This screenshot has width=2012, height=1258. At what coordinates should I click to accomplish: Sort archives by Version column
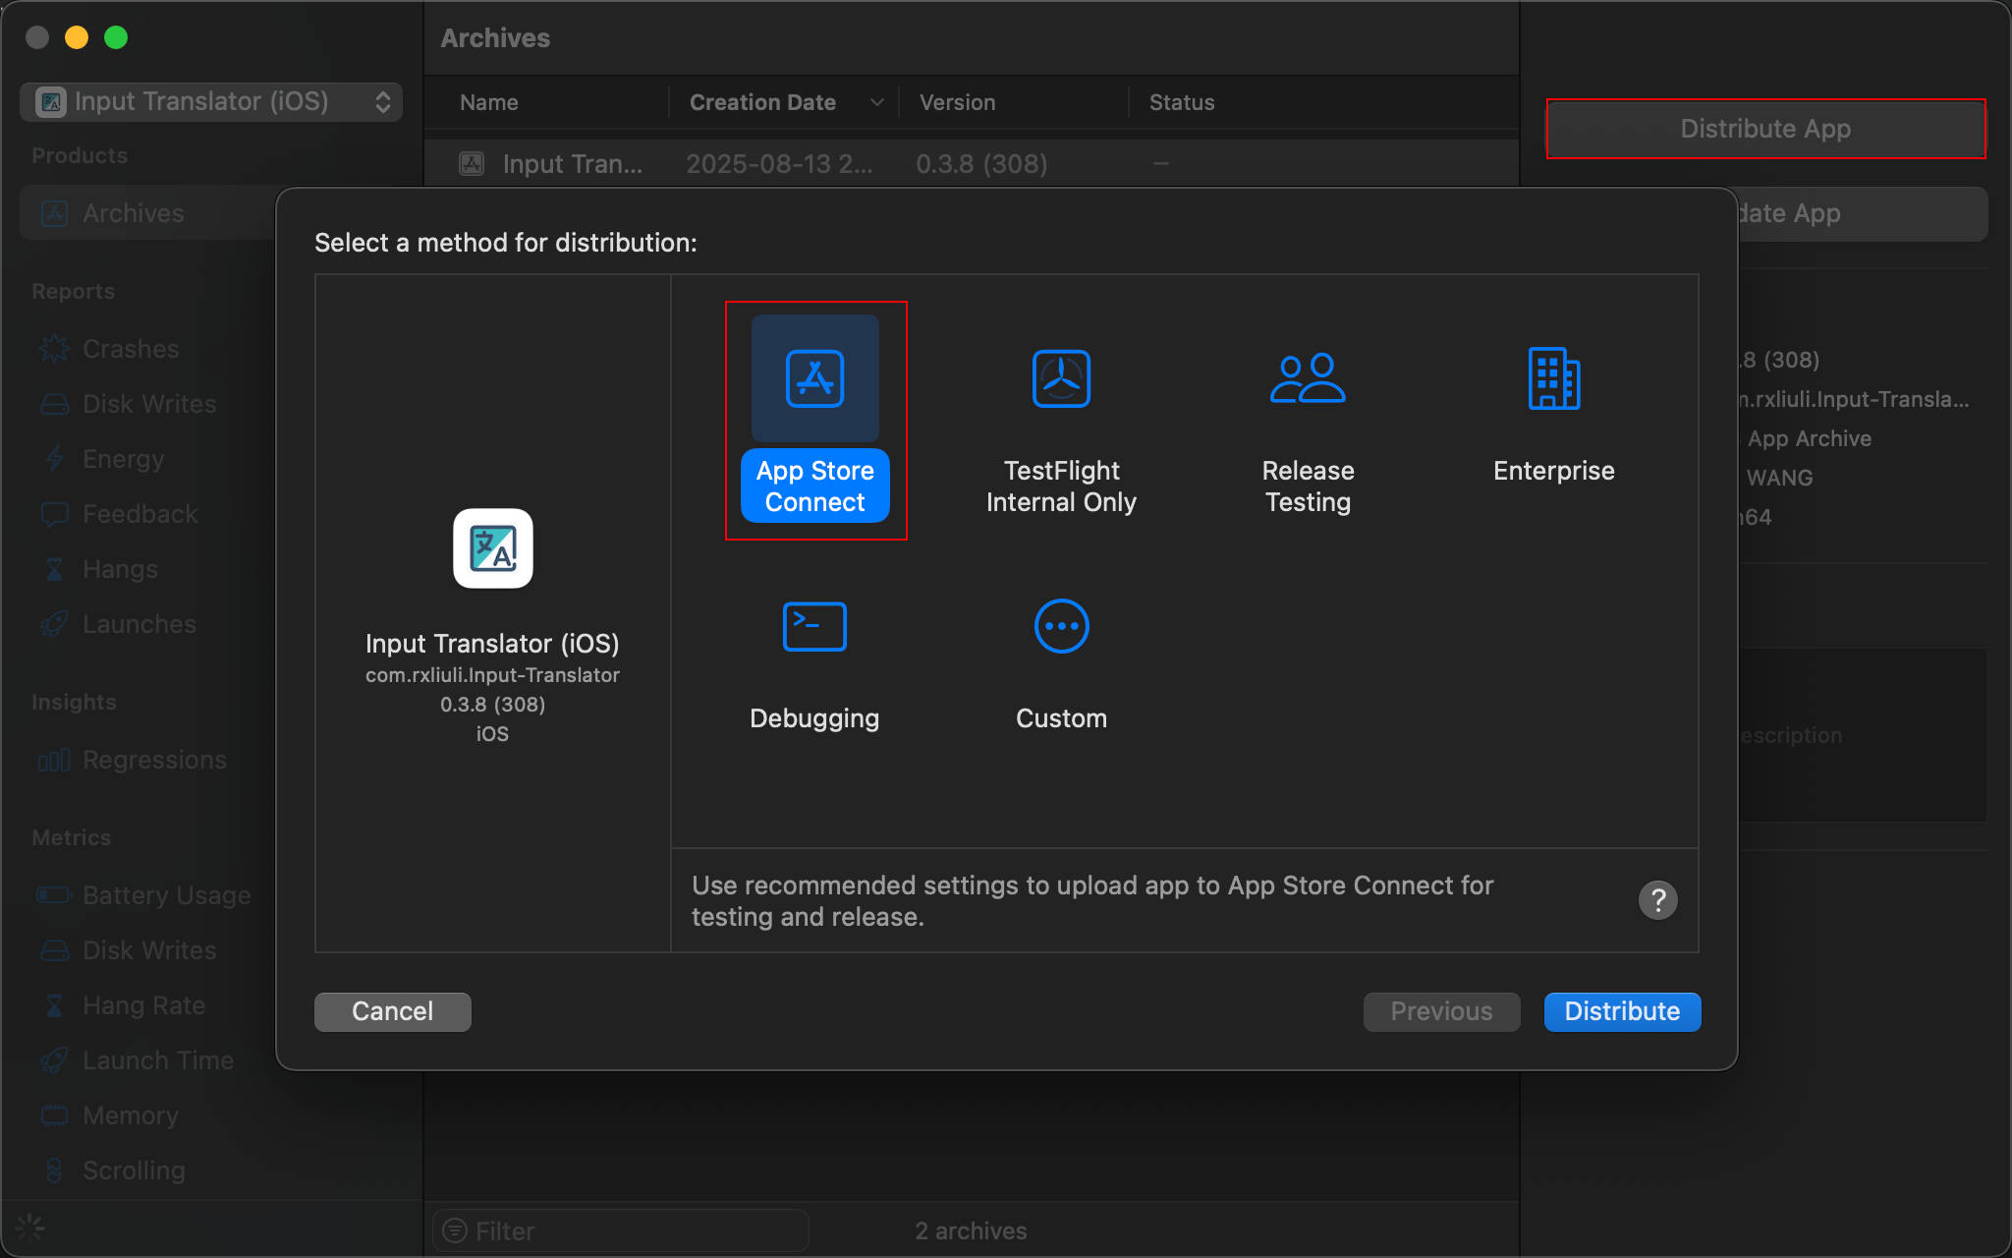[x=957, y=102]
